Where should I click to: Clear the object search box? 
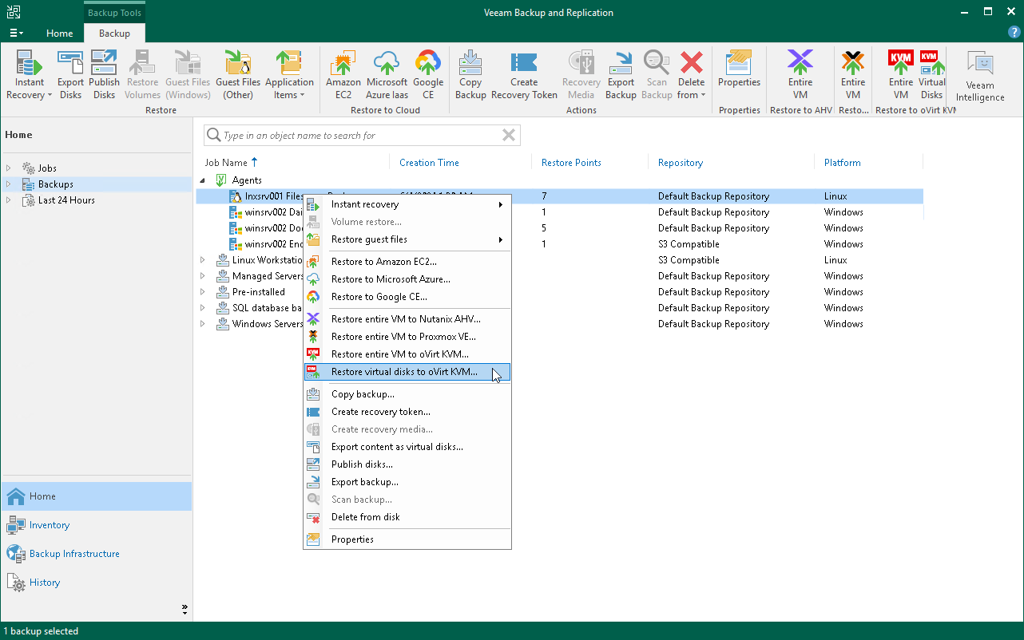(509, 135)
